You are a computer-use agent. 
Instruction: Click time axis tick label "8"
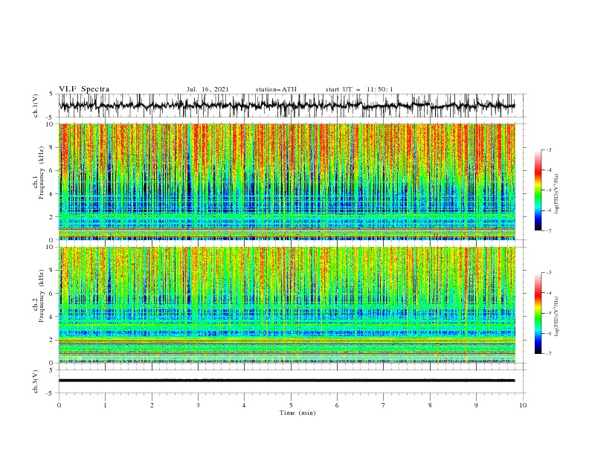point(430,405)
